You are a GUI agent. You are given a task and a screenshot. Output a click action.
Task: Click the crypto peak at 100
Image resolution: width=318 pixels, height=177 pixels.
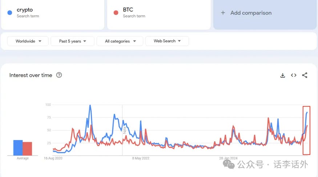coord(90,105)
